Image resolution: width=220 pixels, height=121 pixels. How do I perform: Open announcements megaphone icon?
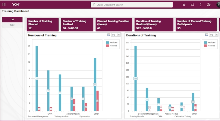pos(192,5)
